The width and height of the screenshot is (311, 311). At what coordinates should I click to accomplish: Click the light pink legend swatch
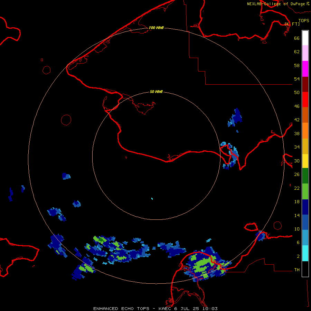[305, 53]
